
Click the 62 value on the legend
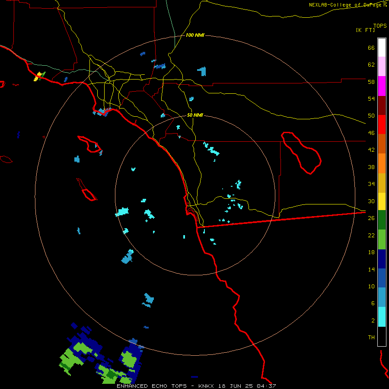[371, 65]
